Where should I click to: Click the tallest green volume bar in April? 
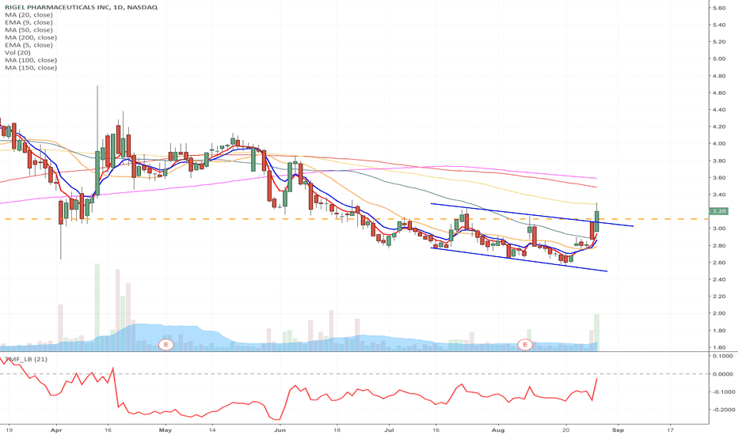point(97,308)
